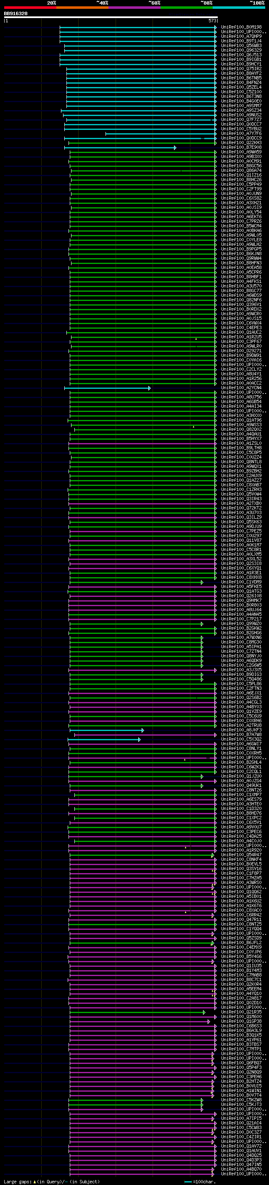Open hit UniRef100_A7QHP9
Viewport: 269px width, 1185px height.
pyautogui.click(x=241, y=36)
